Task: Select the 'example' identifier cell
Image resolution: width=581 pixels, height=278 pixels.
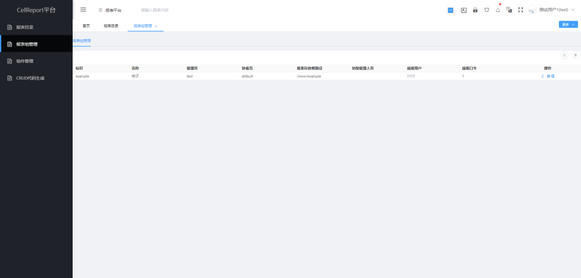Action: tap(82, 76)
